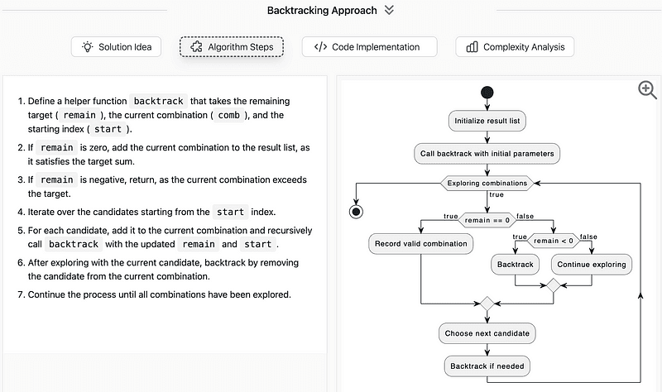Click the Backtracking Approach section heading
Viewport: 662px width, 392px height.
click(322, 11)
